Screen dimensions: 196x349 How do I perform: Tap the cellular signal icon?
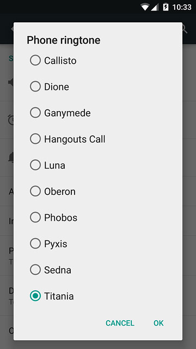pyautogui.click(x=155, y=7)
